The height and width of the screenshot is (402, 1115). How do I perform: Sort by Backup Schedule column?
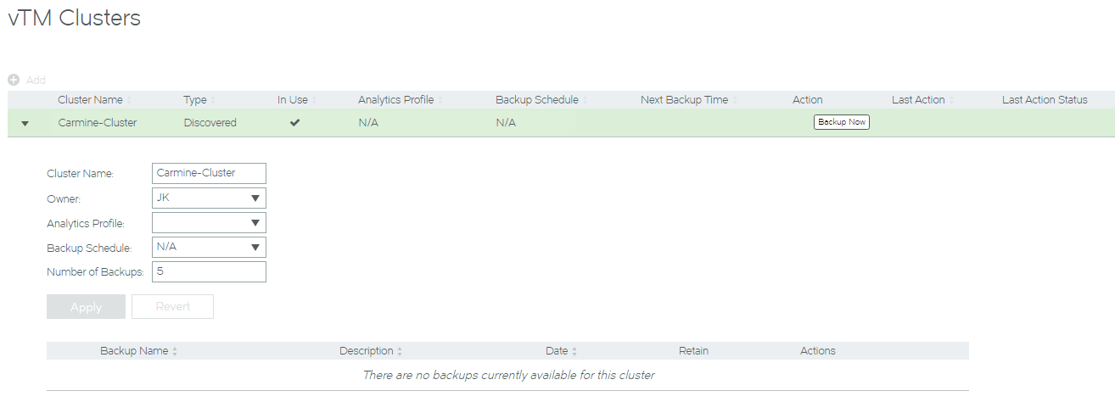[537, 100]
